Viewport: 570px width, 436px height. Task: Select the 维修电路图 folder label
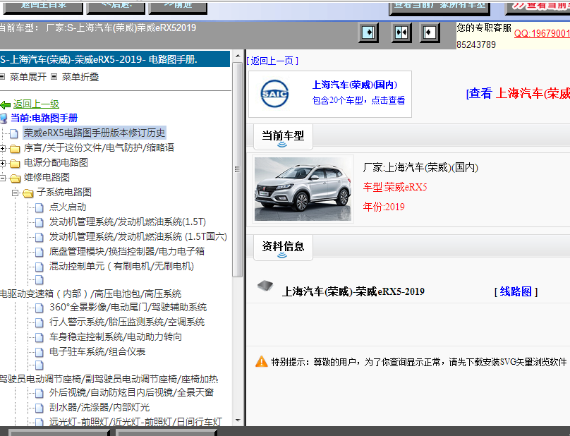click(47, 178)
